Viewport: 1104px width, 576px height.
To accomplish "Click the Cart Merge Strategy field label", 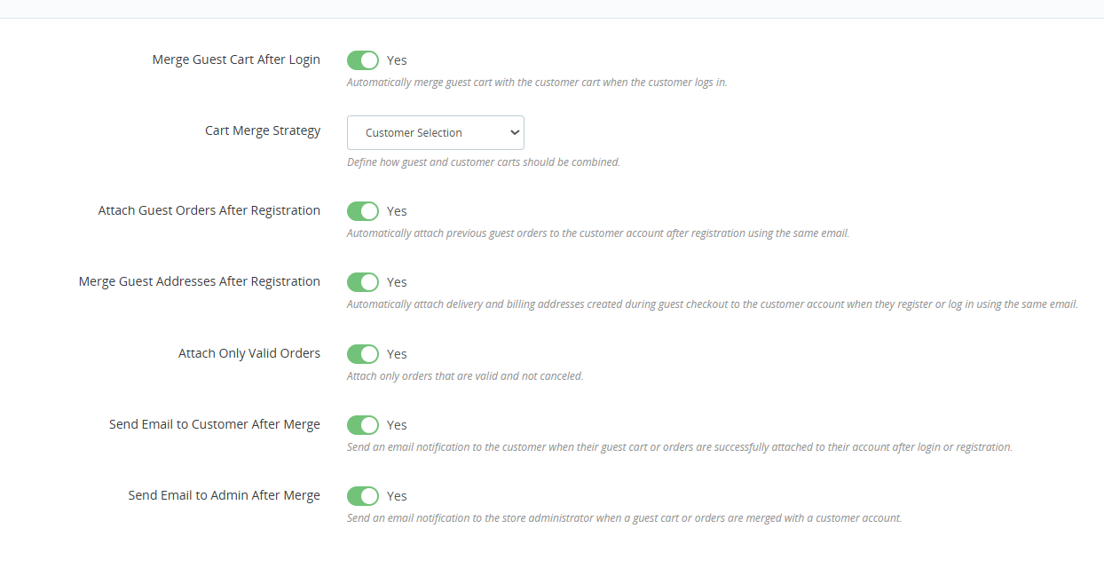I will [263, 130].
